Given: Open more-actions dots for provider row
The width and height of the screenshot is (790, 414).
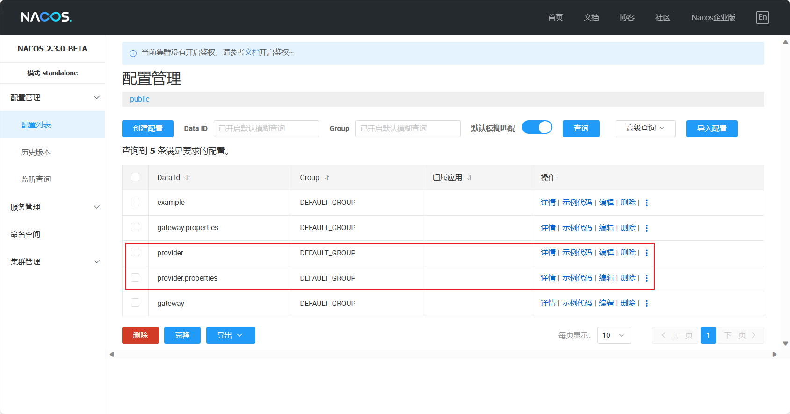Looking at the screenshot, I should pos(647,253).
